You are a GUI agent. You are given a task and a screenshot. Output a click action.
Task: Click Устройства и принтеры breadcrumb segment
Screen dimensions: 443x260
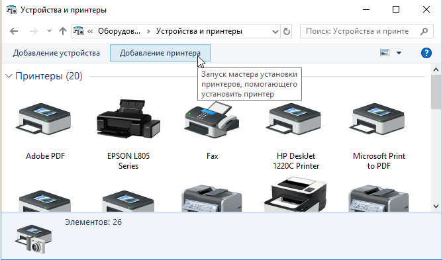(199, 31)
